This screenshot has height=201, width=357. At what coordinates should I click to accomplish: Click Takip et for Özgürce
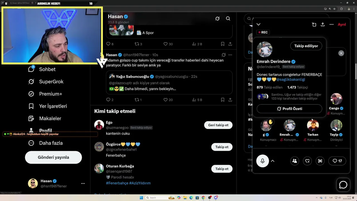[x=222, y=147]
